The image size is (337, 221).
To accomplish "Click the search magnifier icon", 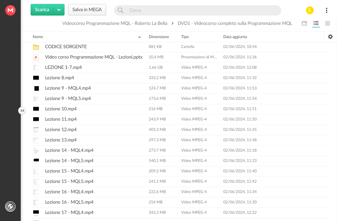I will pos(120,10).
